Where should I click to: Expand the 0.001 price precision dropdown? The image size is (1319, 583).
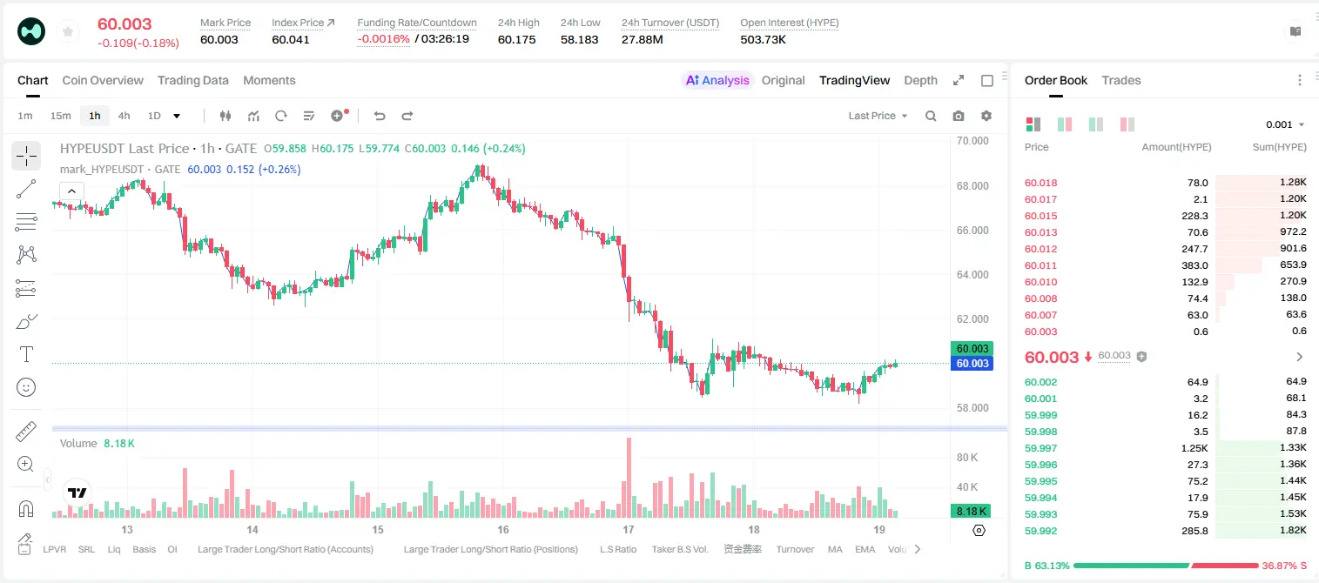tap(1285, 124)
